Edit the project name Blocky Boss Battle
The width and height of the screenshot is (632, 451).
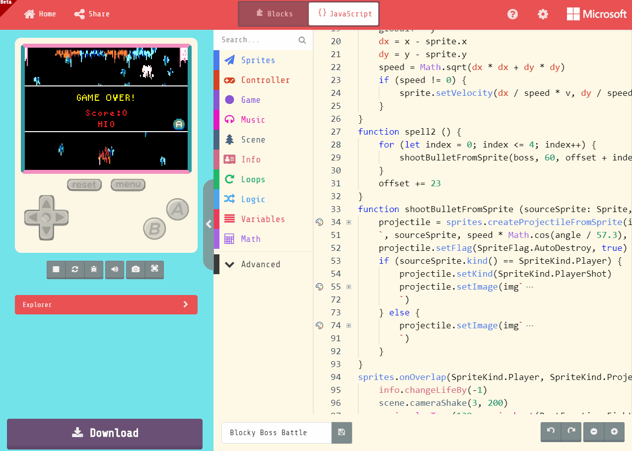point(277,433)
